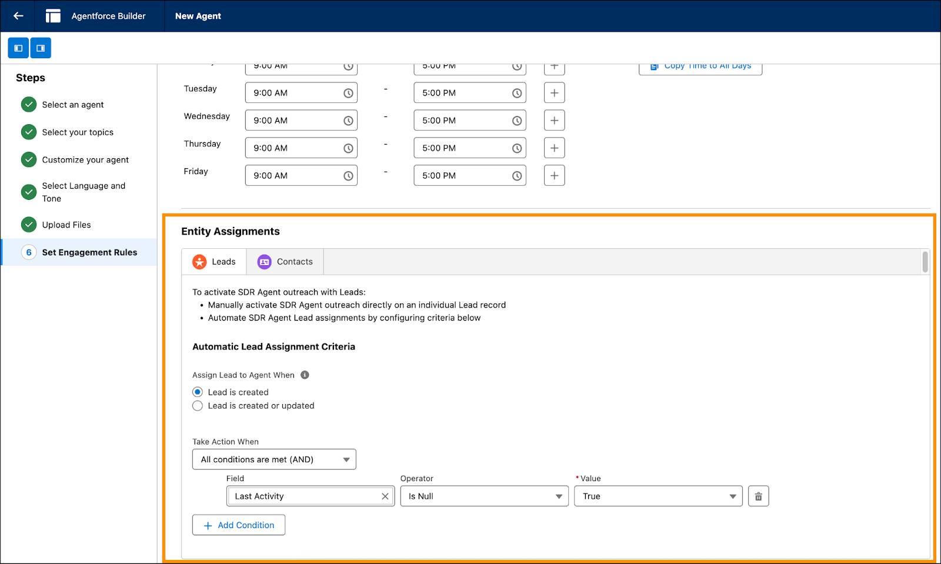Screen dimensions: 941x564
Task: Show info tooltip for Assign Lead to Agent When
Action: point(305,375)
